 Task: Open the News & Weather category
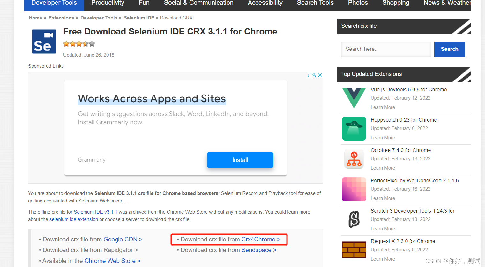point(447,3)
